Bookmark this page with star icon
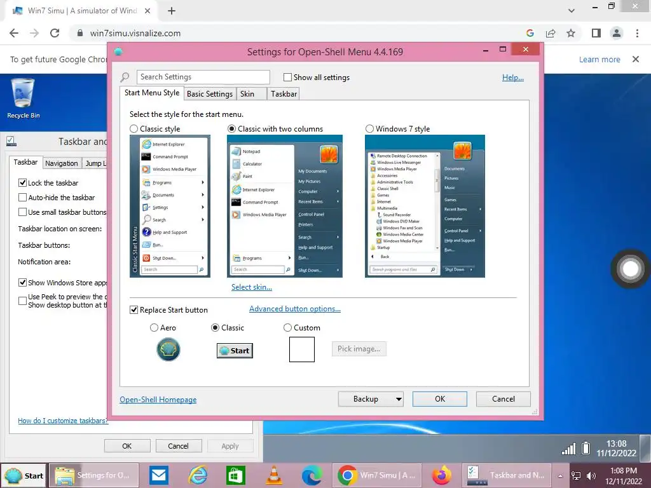The height and width of the screenshot is (488, 651). 571,33
